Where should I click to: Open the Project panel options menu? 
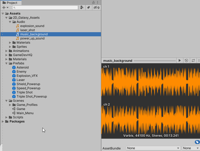(x=98, y=2)
